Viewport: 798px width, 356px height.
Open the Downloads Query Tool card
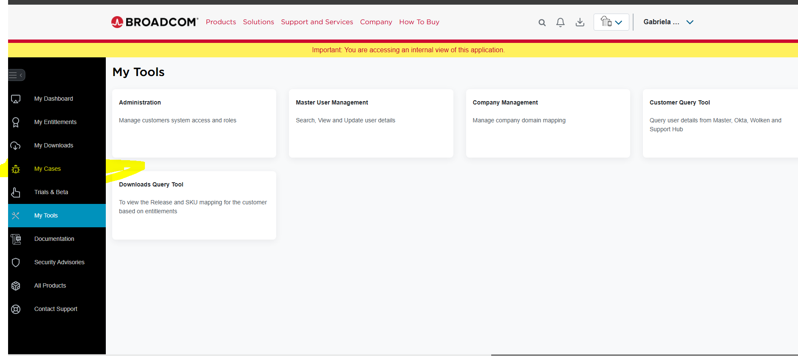(x=194, y=206)
